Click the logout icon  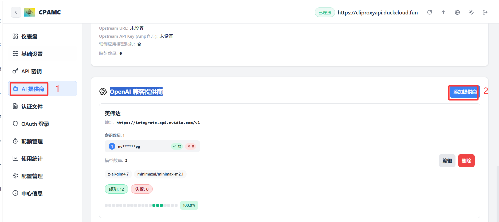pos(485,12)
